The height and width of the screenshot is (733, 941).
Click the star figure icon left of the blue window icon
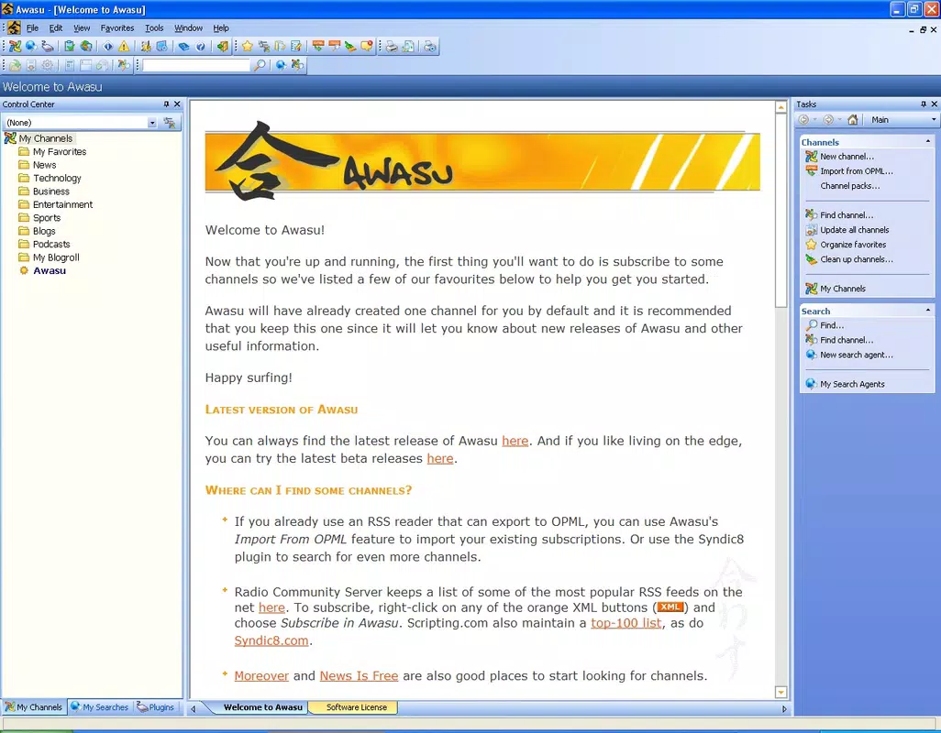[x=146, y=46]
